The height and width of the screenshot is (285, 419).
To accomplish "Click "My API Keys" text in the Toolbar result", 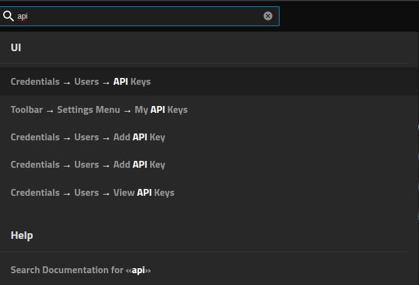I will click(x=161, y=110).
